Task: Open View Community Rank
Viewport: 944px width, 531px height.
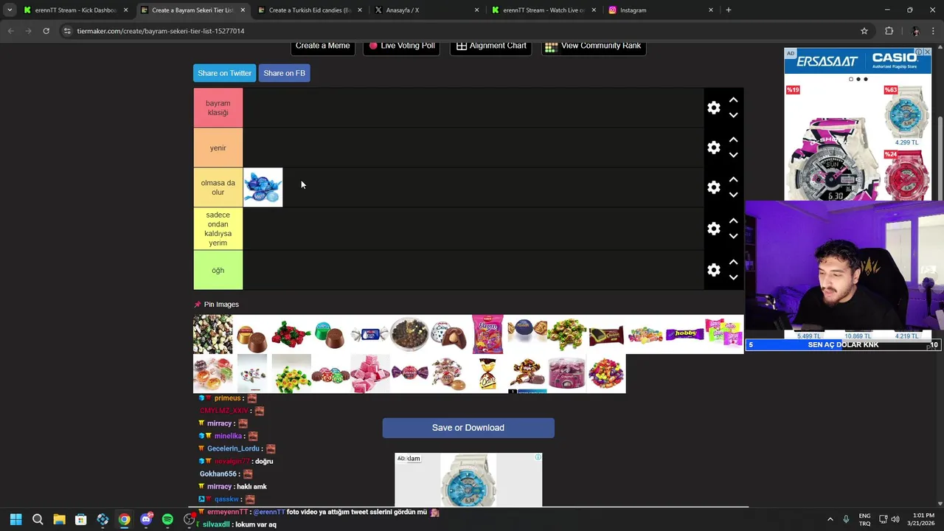Action: click(594, 46)
